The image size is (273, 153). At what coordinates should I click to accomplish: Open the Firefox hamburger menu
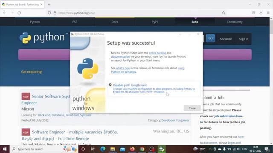point(268,13)
